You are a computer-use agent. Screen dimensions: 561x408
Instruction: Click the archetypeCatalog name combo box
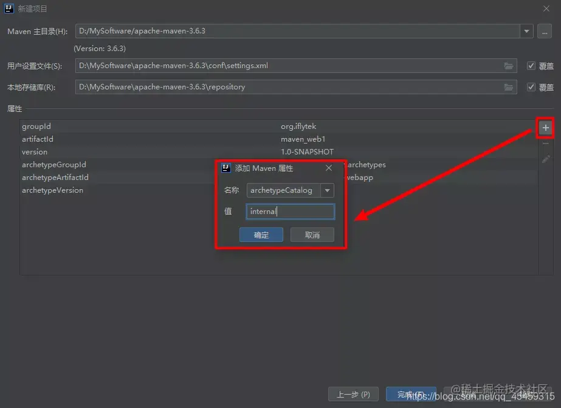pyautogui.click(x=290, y=190)
